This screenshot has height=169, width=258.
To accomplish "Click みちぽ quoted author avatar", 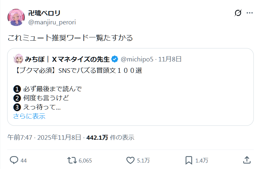I will click(x=18, y=59).
